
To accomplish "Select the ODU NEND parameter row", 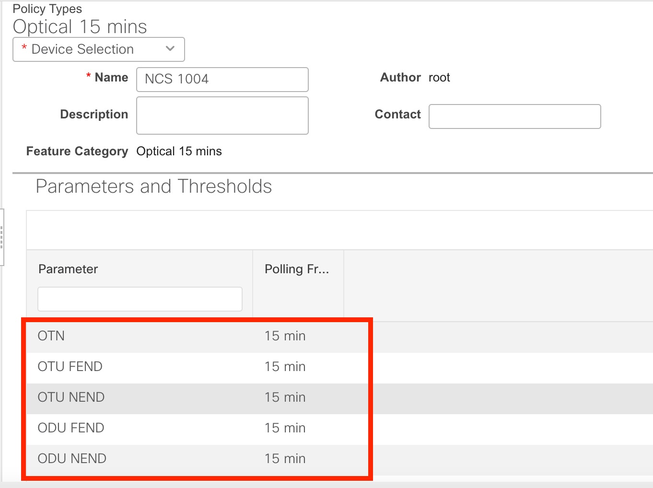I will [72, 459].
